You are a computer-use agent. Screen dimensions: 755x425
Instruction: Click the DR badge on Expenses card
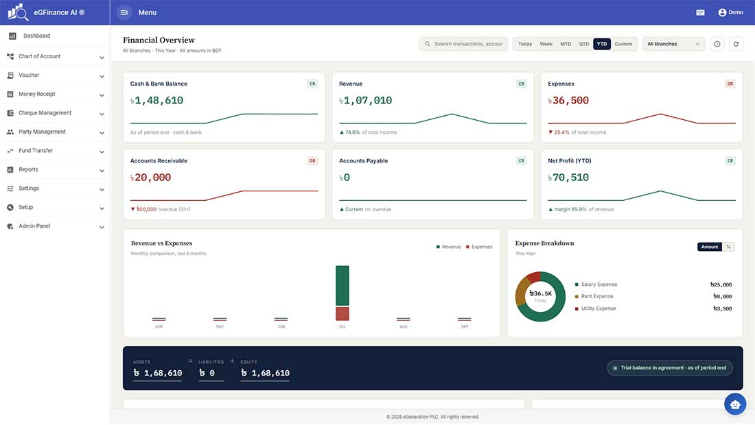pyautogui.click(x=730, y=84)
